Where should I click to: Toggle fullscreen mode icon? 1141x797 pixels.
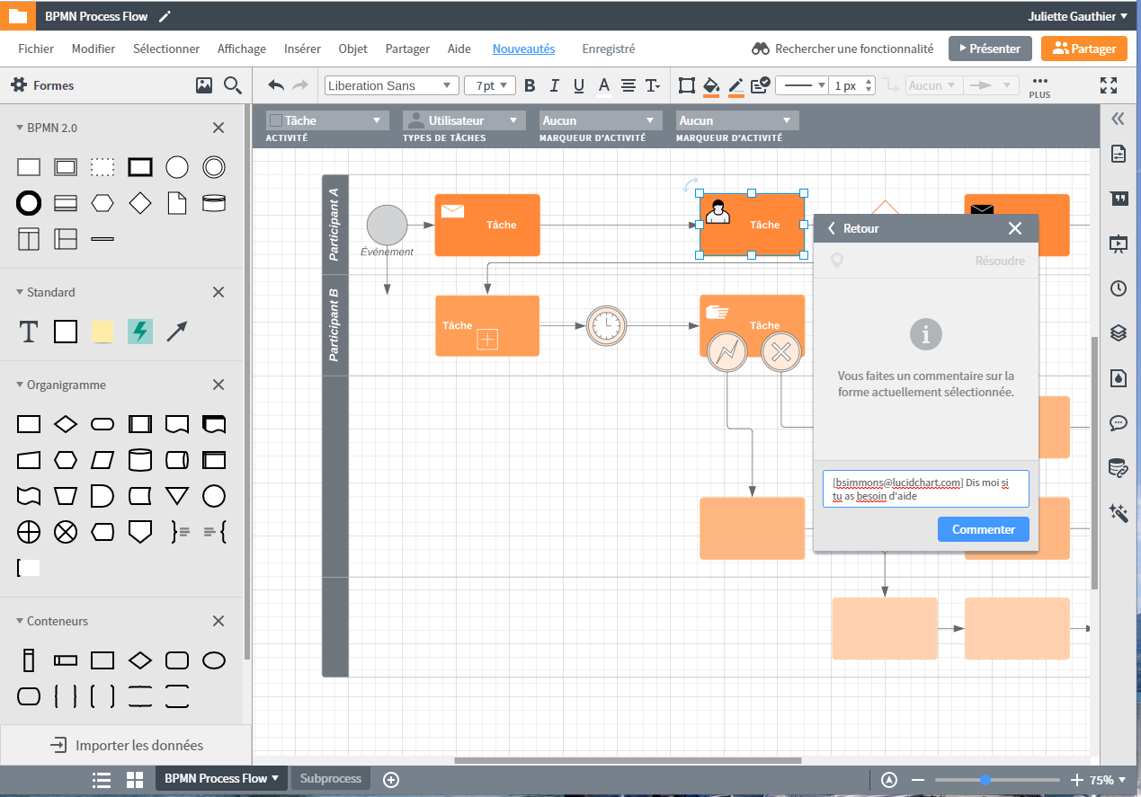1109,85
